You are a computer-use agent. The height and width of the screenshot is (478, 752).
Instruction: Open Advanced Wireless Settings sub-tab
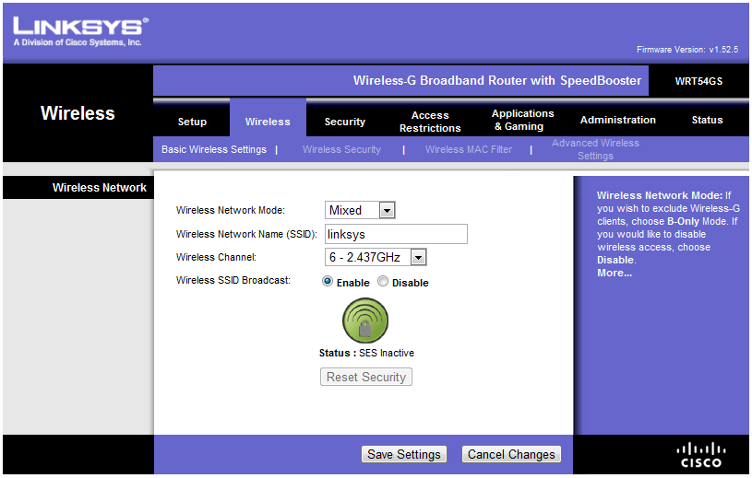(x=595, y=149)
